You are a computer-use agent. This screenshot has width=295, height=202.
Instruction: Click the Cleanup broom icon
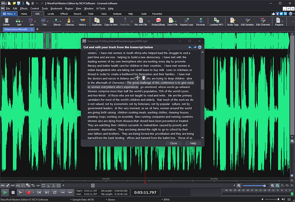pos(69,21)
